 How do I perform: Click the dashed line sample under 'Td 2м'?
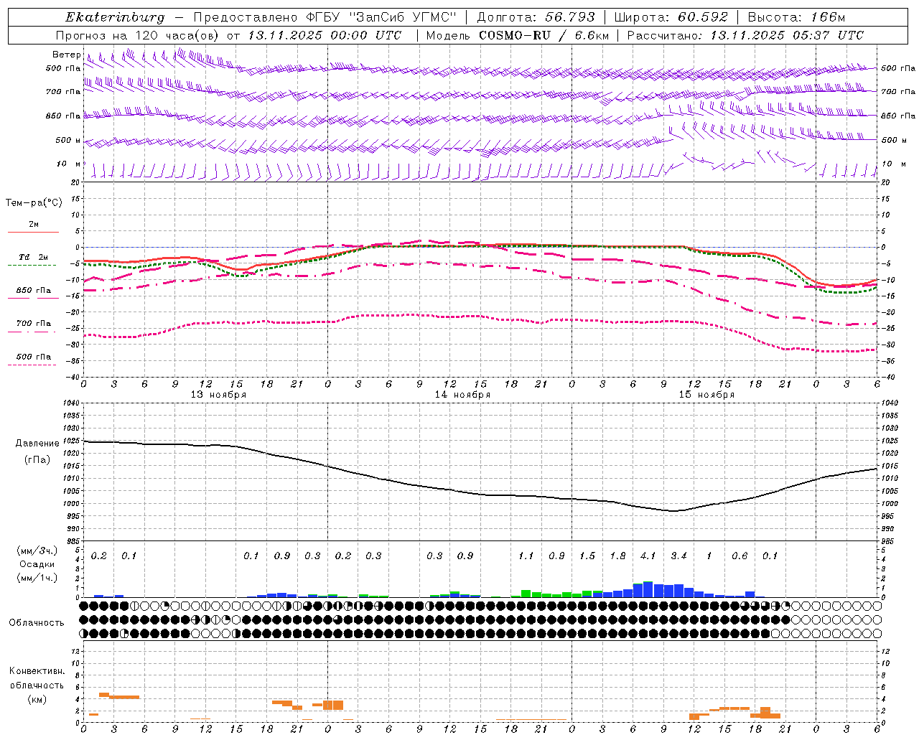pos(32,266)
